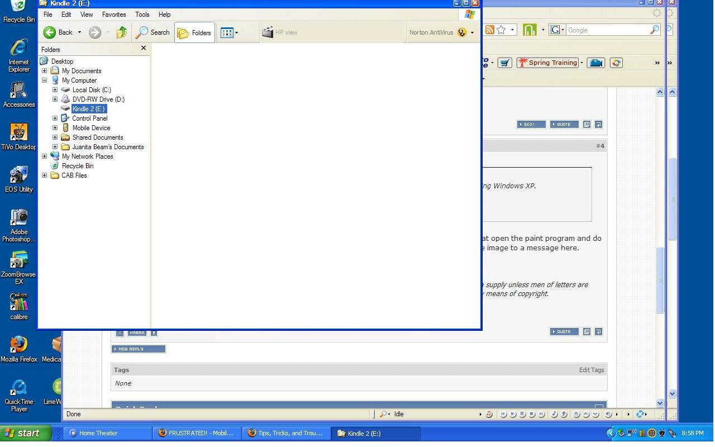
Task: Click the EOS Utility desktop icon
Action: coord(19,179)
